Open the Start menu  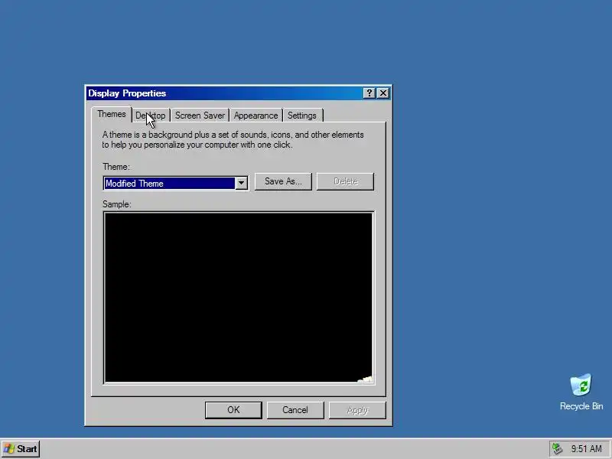21,449
